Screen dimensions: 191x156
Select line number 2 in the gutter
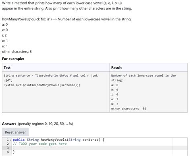point(8,144)
